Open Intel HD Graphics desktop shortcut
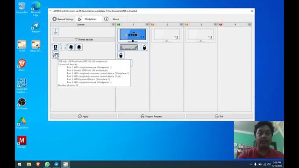 22,85
